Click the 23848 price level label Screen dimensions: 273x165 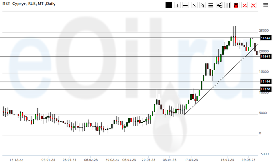coord(265,38)
